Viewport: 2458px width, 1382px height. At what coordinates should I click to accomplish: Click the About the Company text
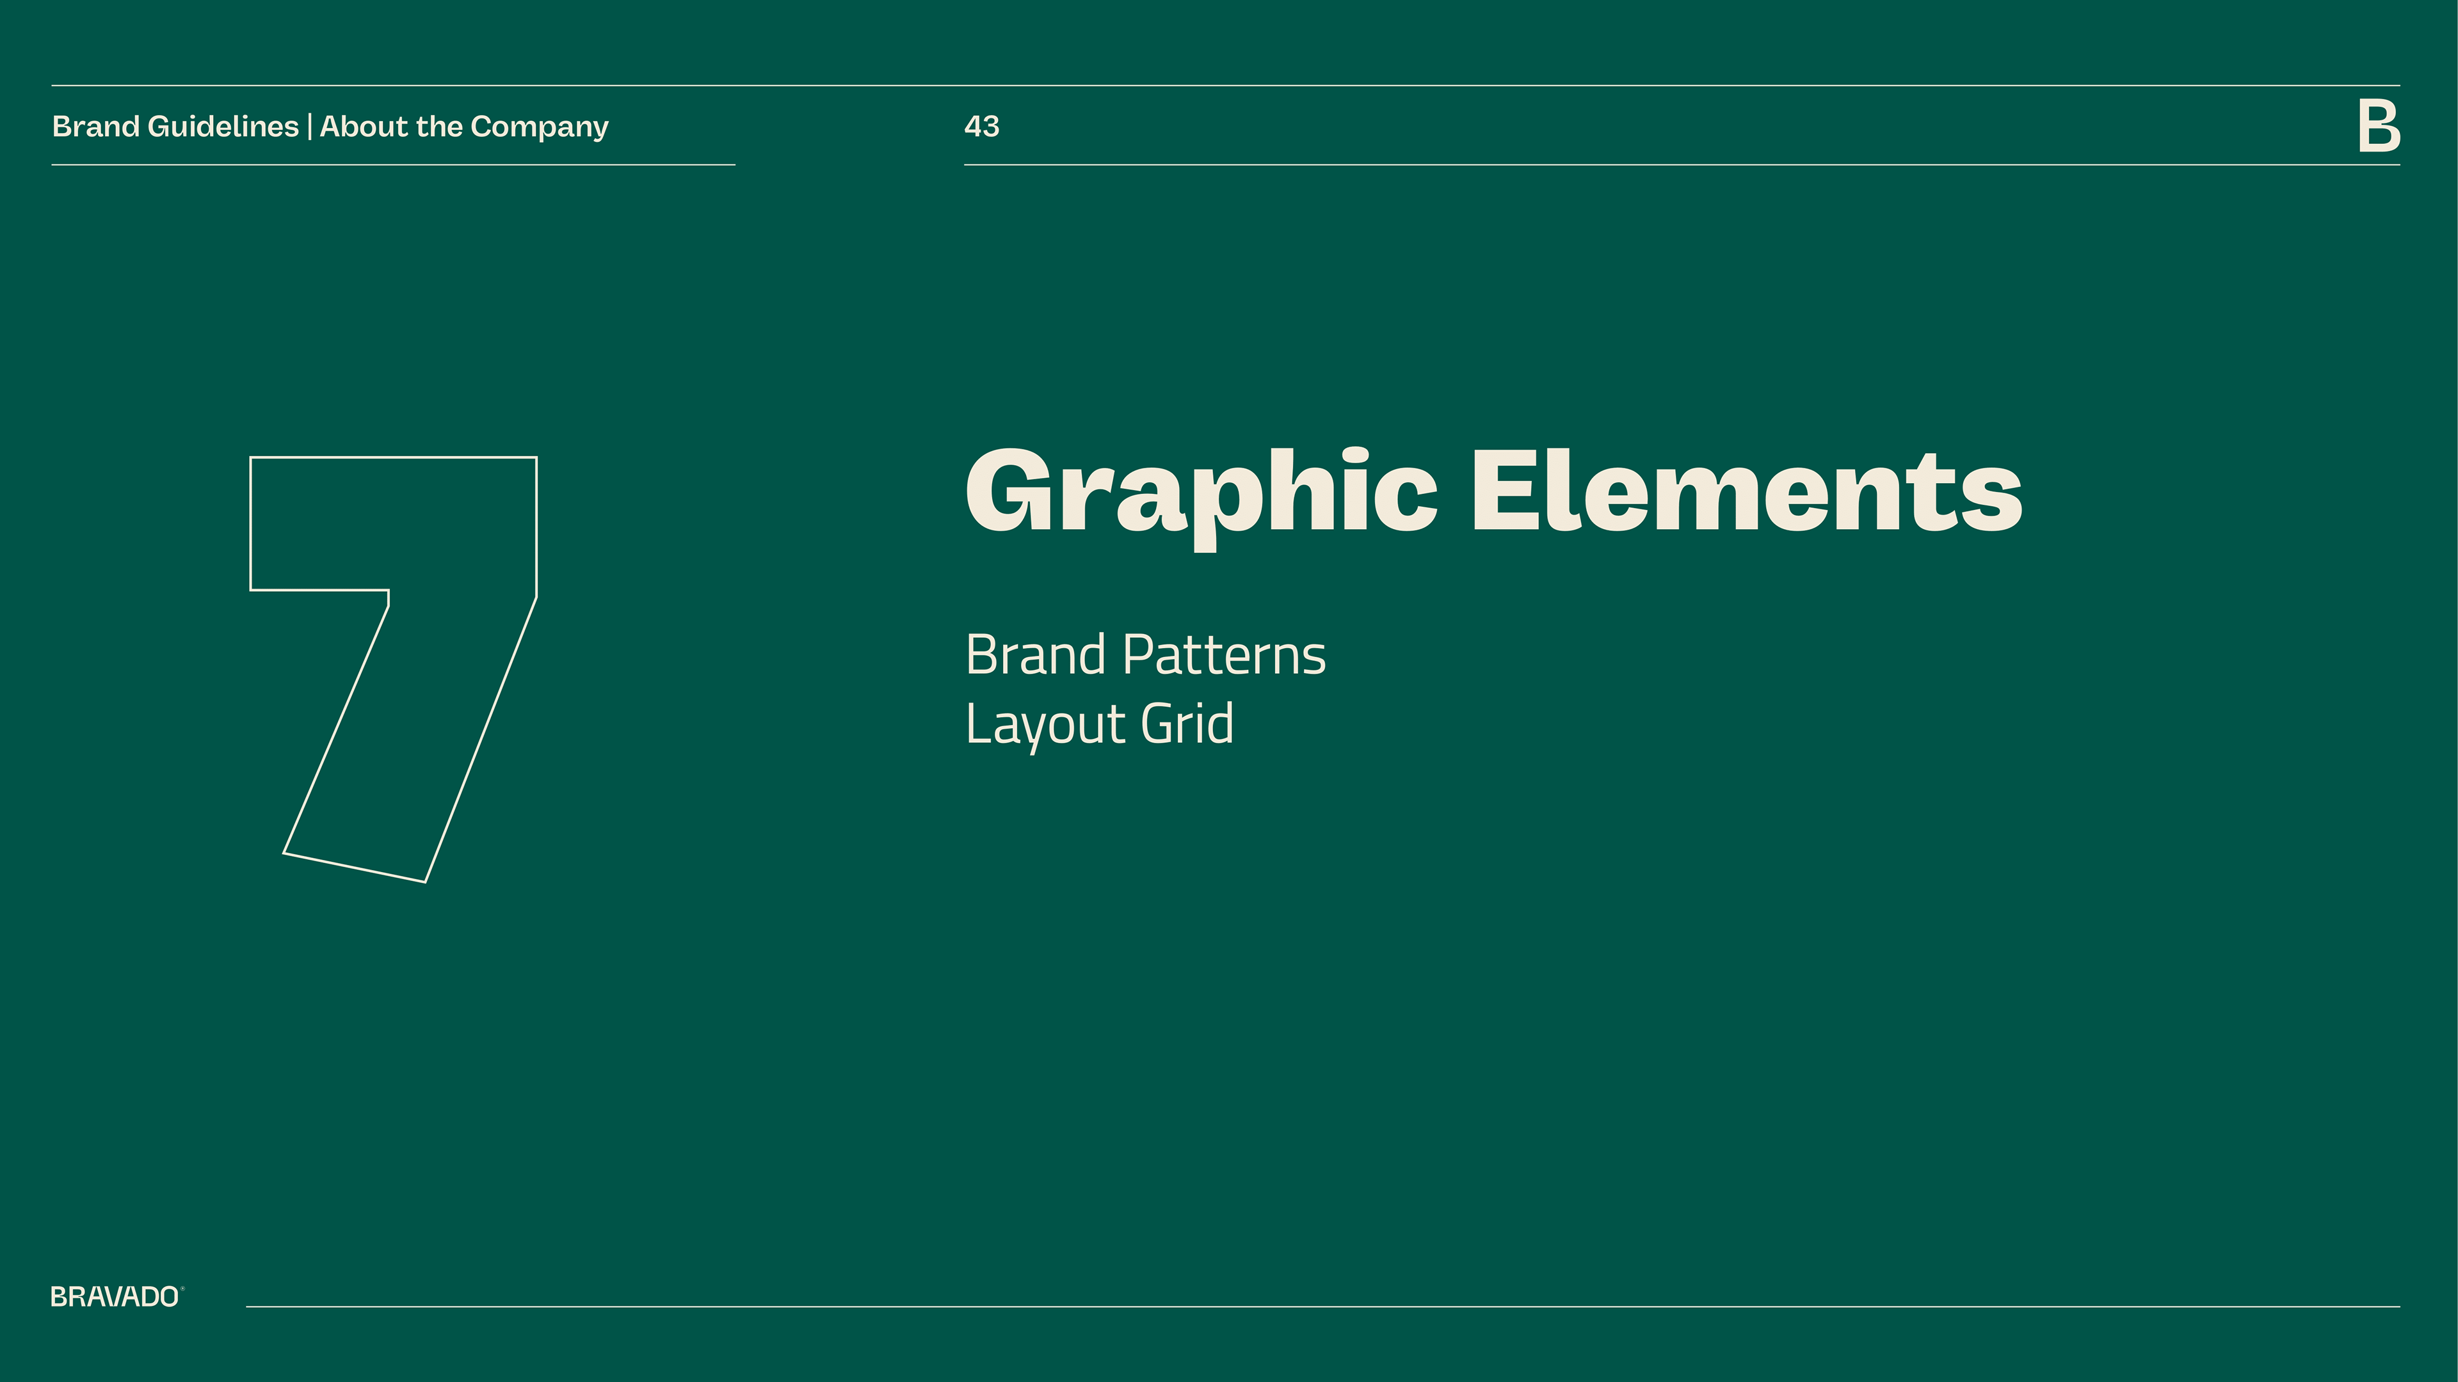(463, 126)
